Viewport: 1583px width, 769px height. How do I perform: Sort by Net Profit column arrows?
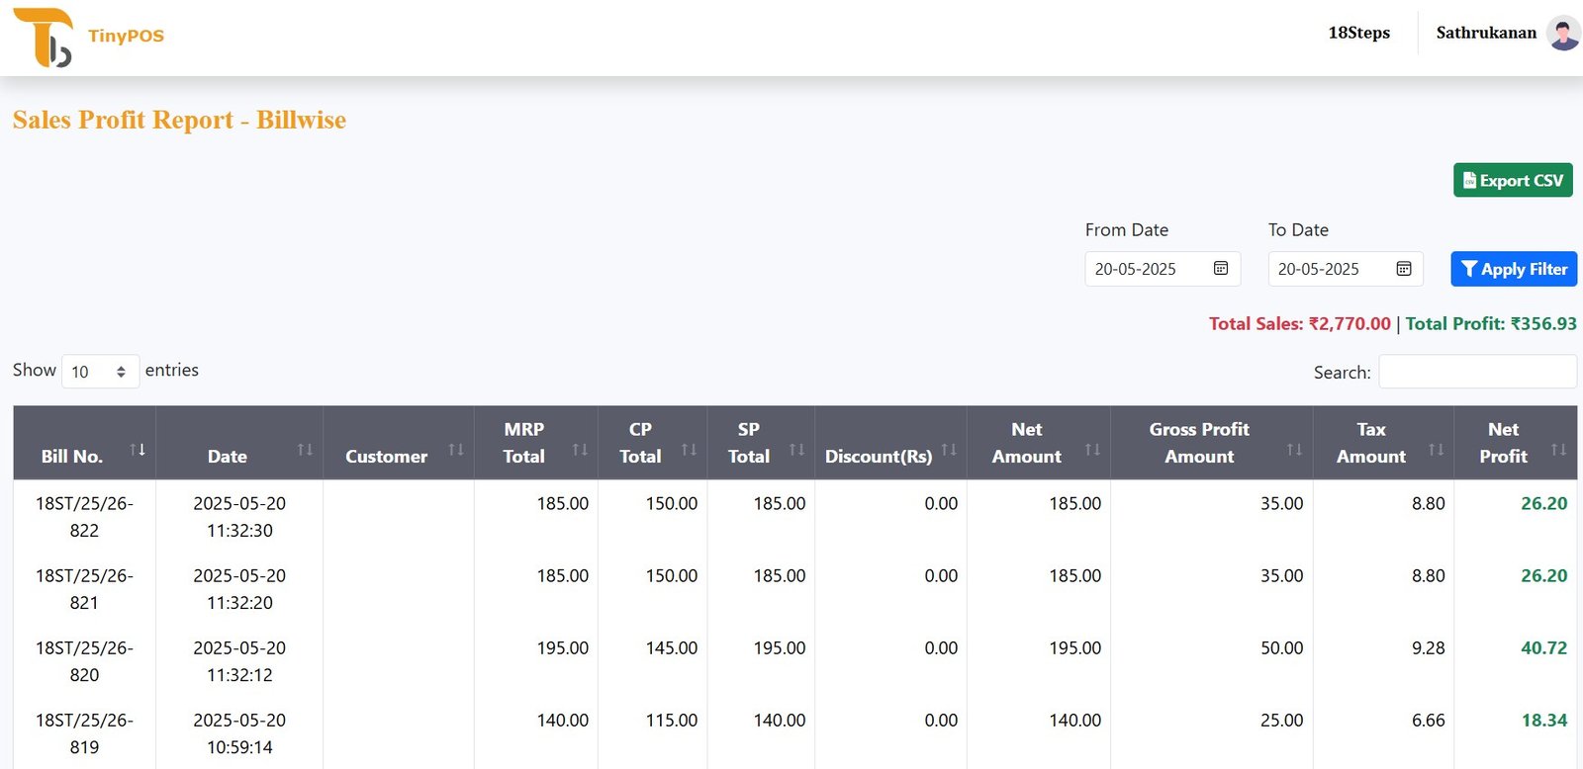pos(1558,450)
